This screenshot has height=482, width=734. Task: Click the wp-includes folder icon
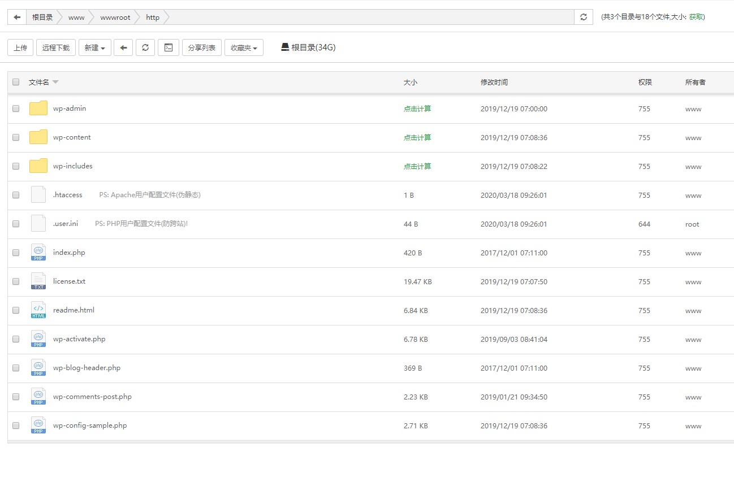click(38, 166)
